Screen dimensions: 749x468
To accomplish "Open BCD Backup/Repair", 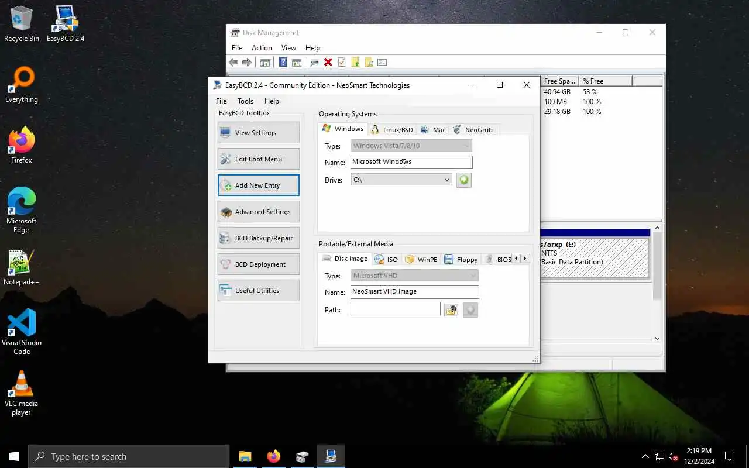I will 258,238.
